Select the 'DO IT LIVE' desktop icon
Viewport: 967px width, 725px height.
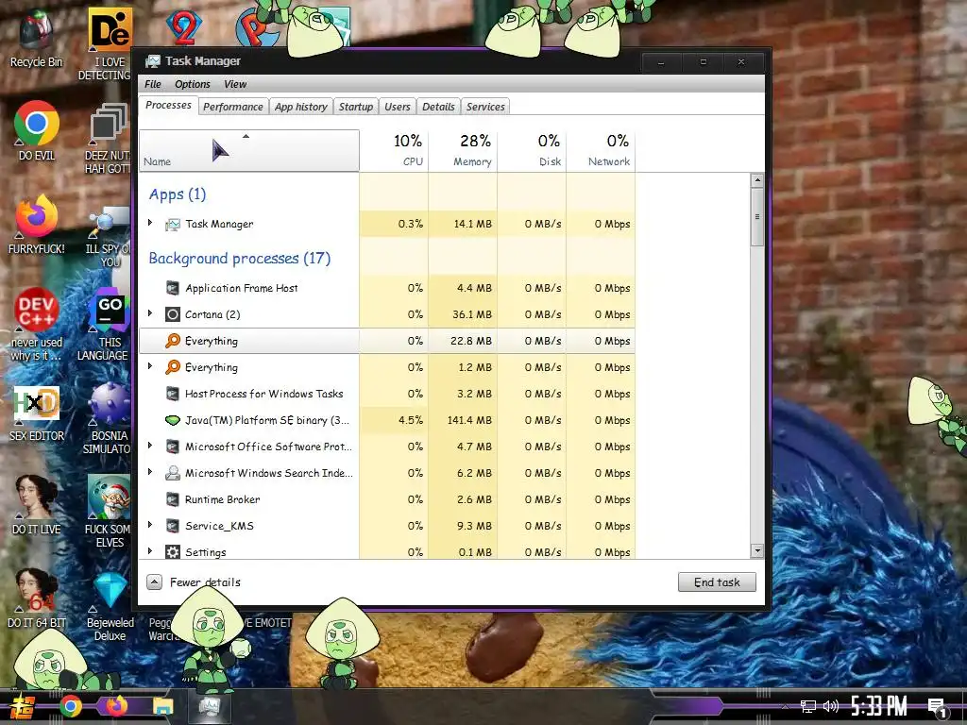pyautogui.click(x=37, y=504)
